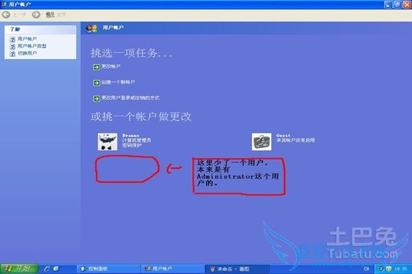Click the clock showing 19:35

pos(400,269)
